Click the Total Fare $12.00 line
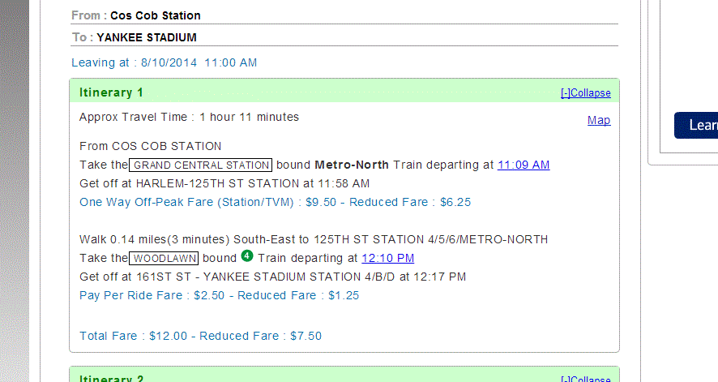 pyautogui.click(x=200, y=336)
